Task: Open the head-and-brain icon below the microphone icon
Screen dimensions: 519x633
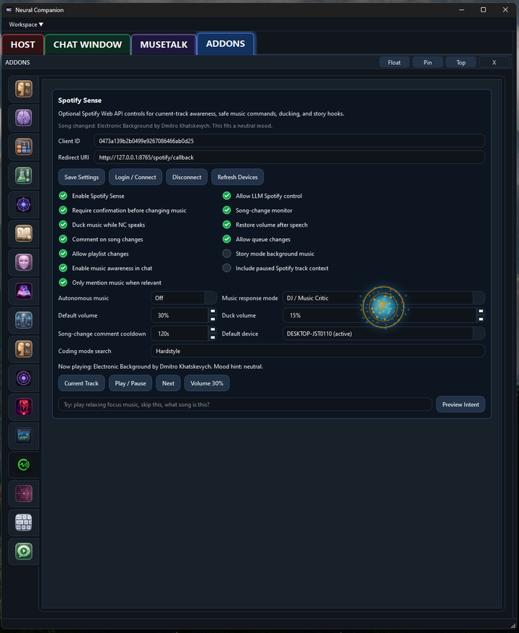Action: (24, 349)
